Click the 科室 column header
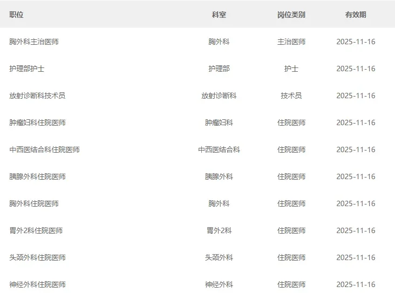The image size is (395, 293). pos(219,15)
